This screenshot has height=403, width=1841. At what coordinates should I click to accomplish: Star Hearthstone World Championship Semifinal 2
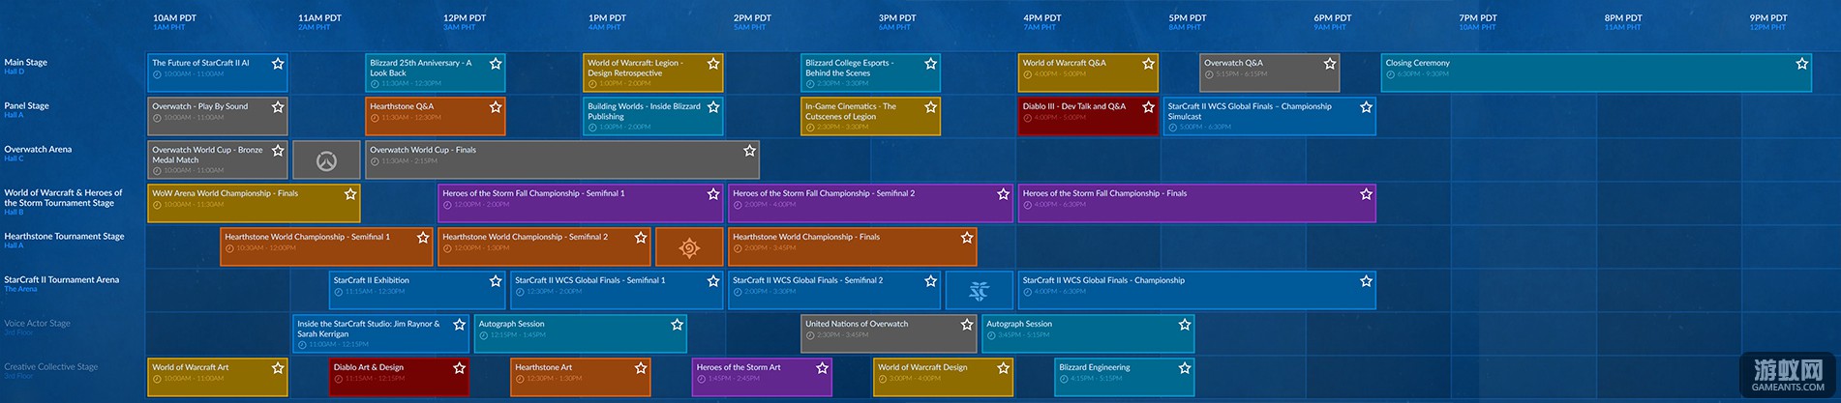pos(641,238)
